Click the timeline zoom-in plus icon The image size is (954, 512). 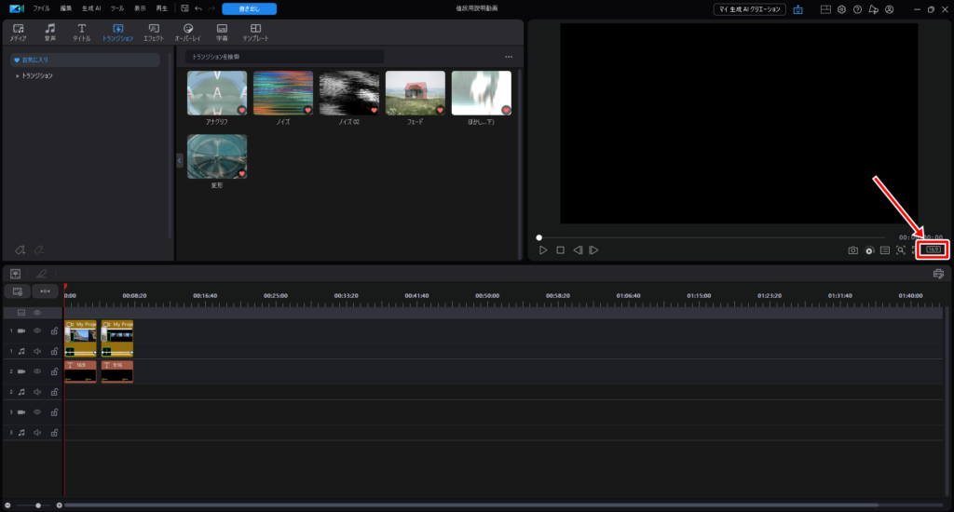pos(60,505)
